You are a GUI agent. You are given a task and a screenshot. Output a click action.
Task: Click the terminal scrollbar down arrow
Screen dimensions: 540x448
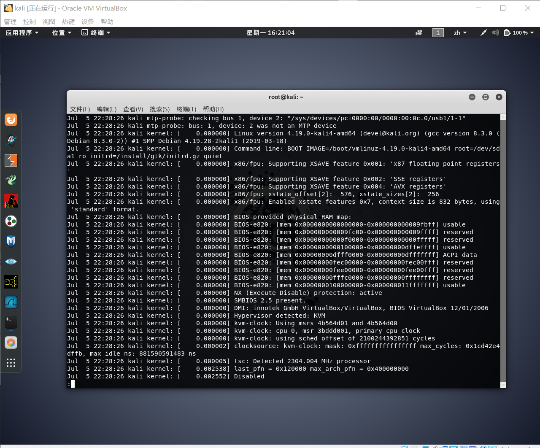(502, 384)
